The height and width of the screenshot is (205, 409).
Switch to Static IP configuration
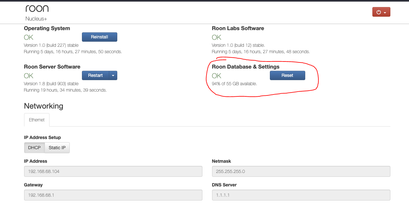[x=57, y=148]
